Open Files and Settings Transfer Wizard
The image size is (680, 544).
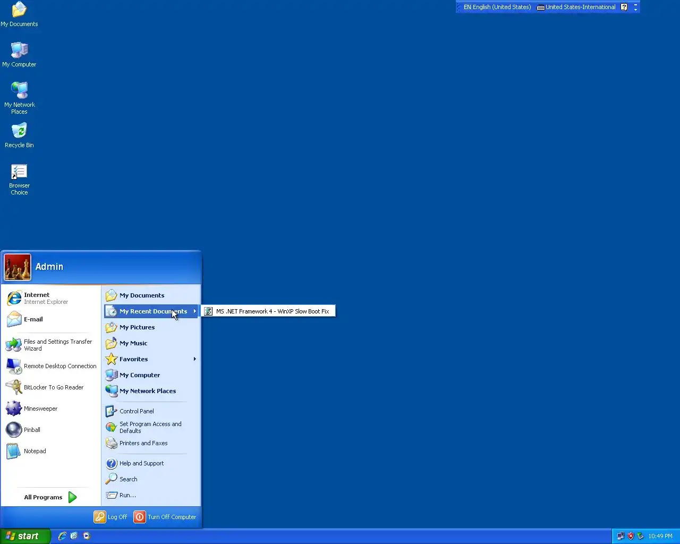pyautogui.click(x=52, y=345)
